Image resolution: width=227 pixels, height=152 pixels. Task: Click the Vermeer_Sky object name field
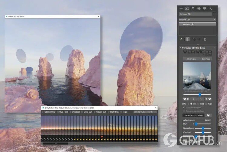[x=195, y=14]
